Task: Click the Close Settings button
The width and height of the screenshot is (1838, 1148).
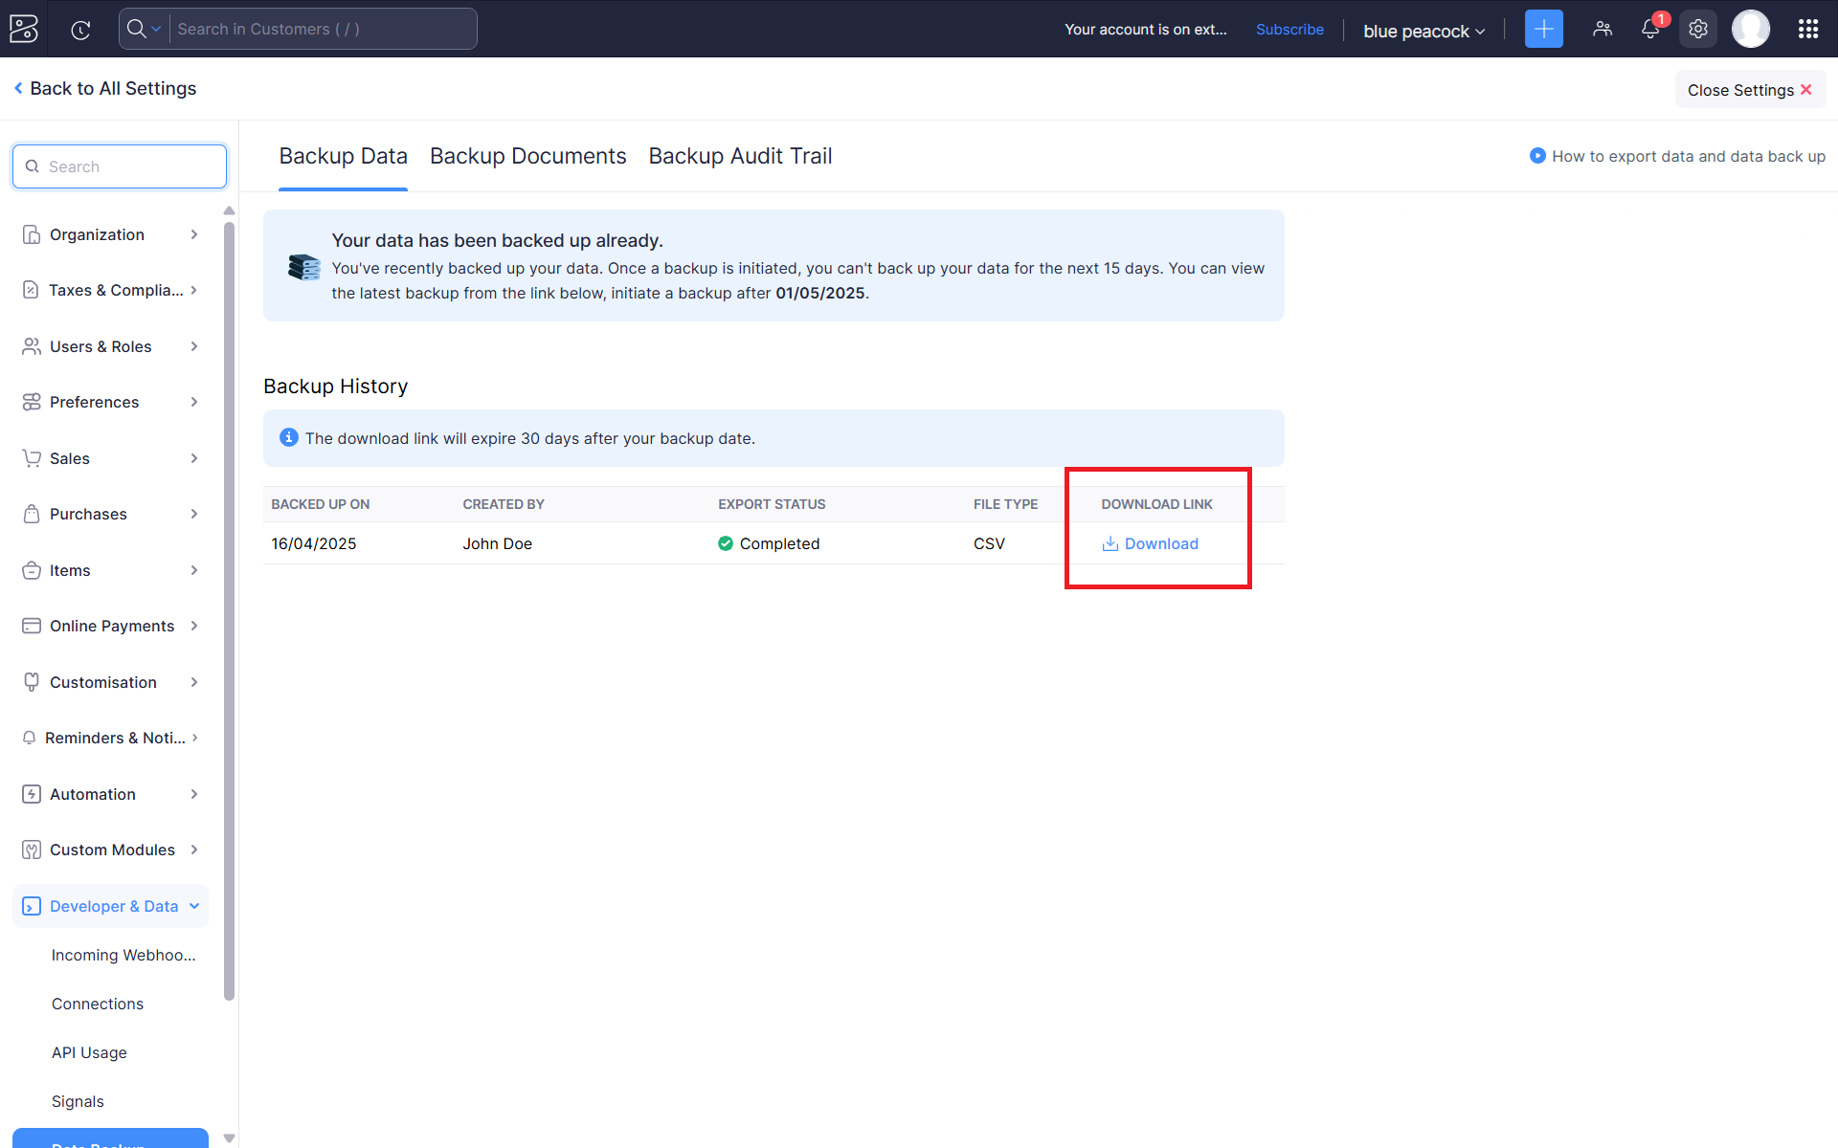Action: point(1750,90)
